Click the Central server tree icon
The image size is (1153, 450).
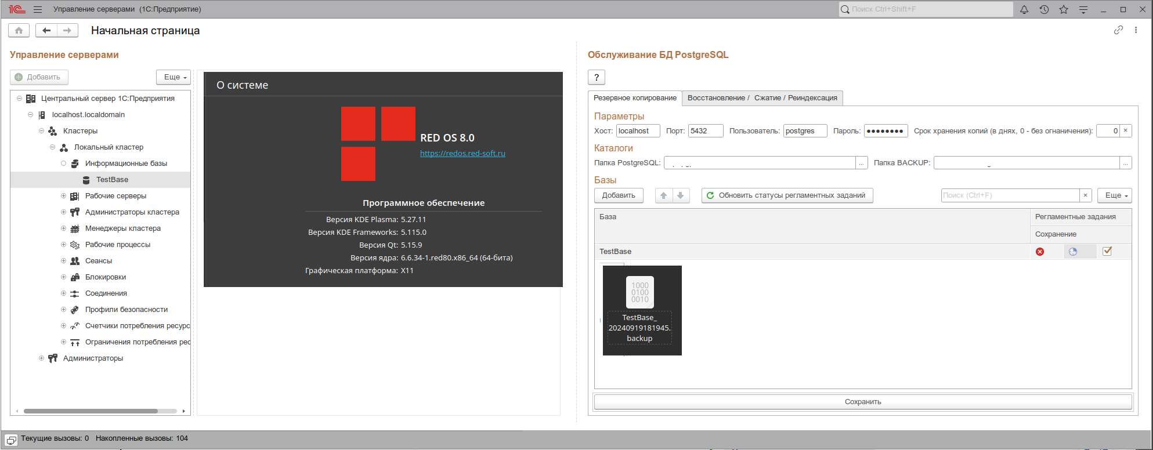(31, 99)
